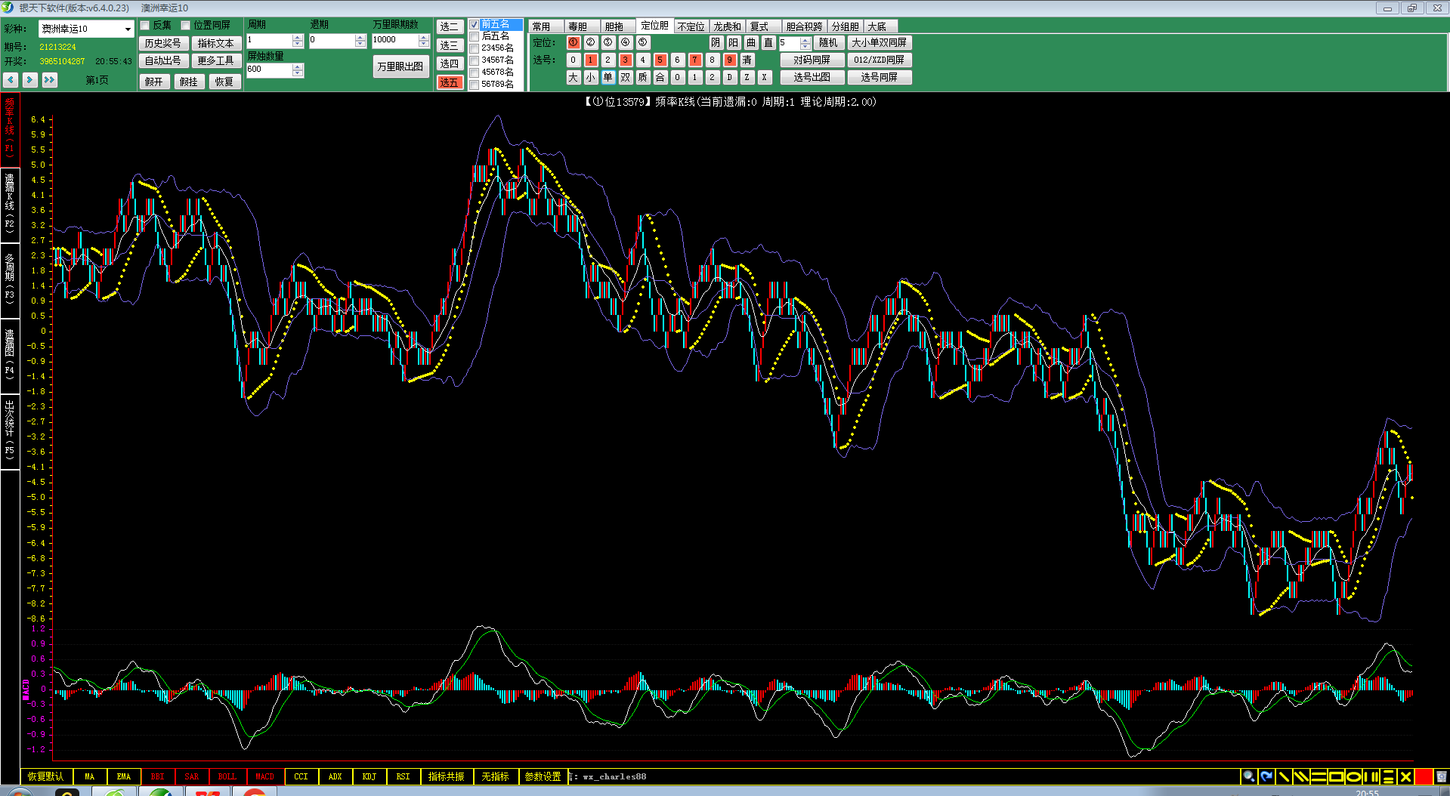This screenshot has width=1450, height=796.
Task: Decrease the 周期 value with down arrow
Action: coord(298,44)
